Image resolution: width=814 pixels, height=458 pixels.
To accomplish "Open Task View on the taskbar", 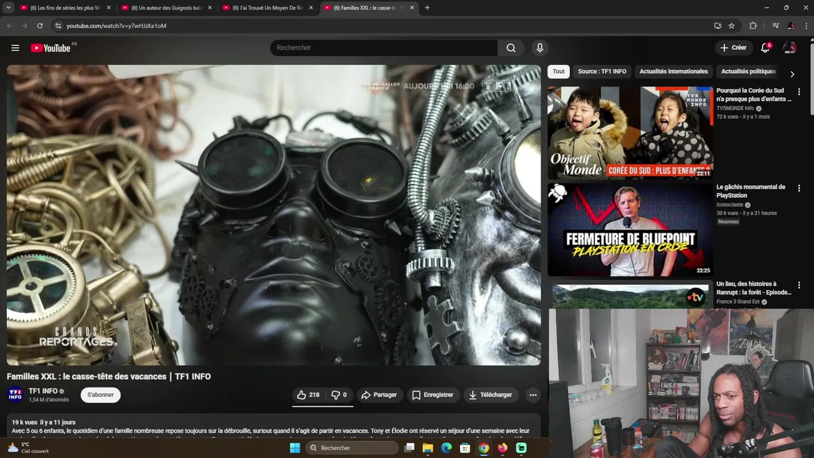I will (x=409, y=448).
